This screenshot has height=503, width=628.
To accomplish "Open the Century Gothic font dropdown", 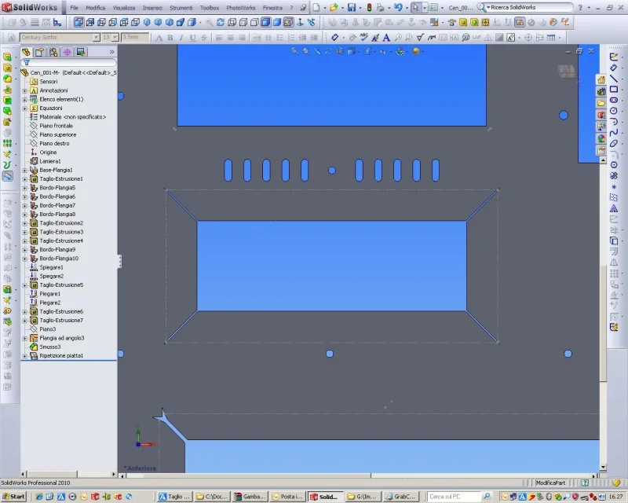I will (96, 38).
